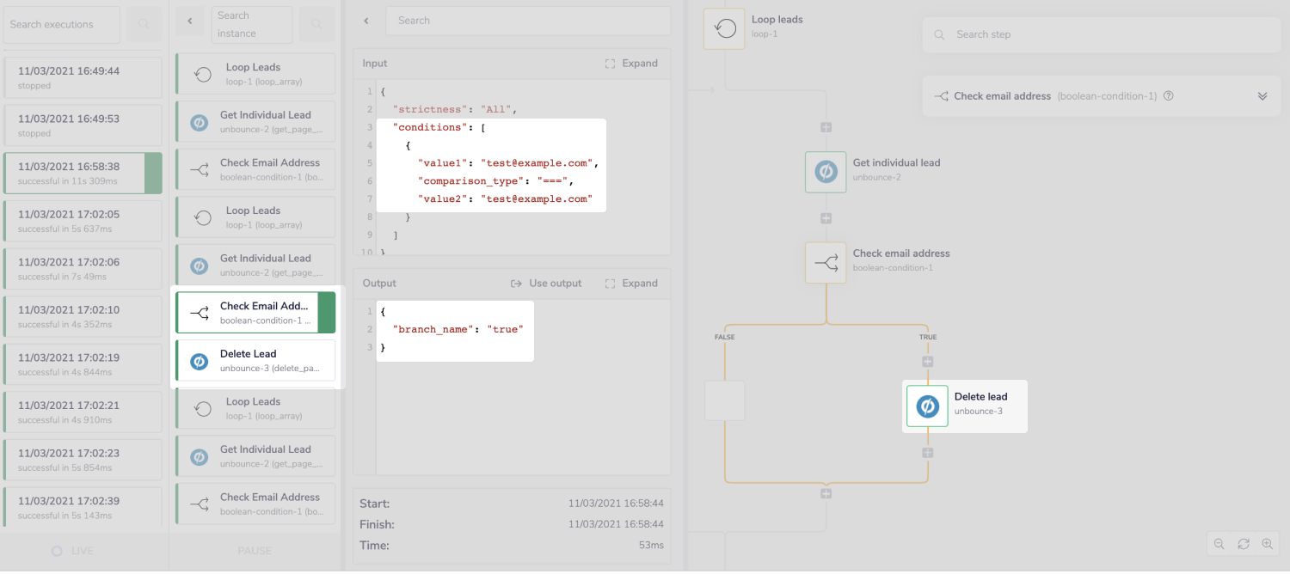Click the Use output button
1290x574 pixels.
(x=546, y=284)
